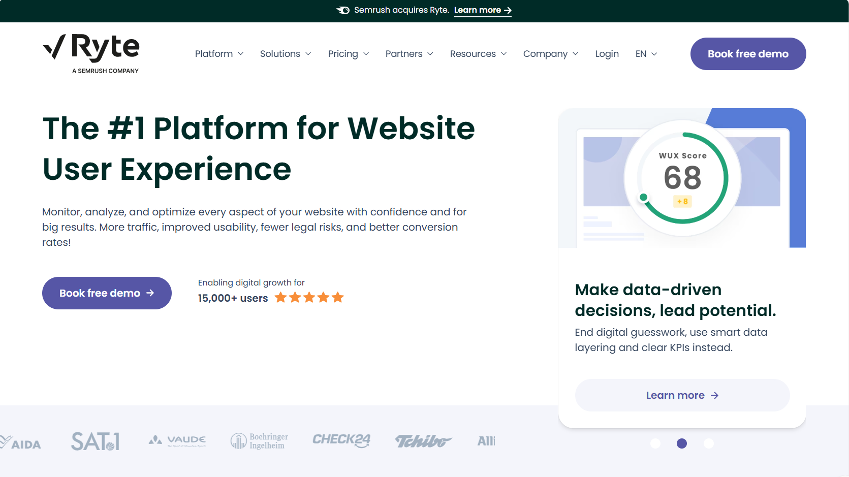The height and width of the screenshot is (477, 849).
Task: Expand the Company menu chevron
Action: pyautogui.click(x=576, y=54)
